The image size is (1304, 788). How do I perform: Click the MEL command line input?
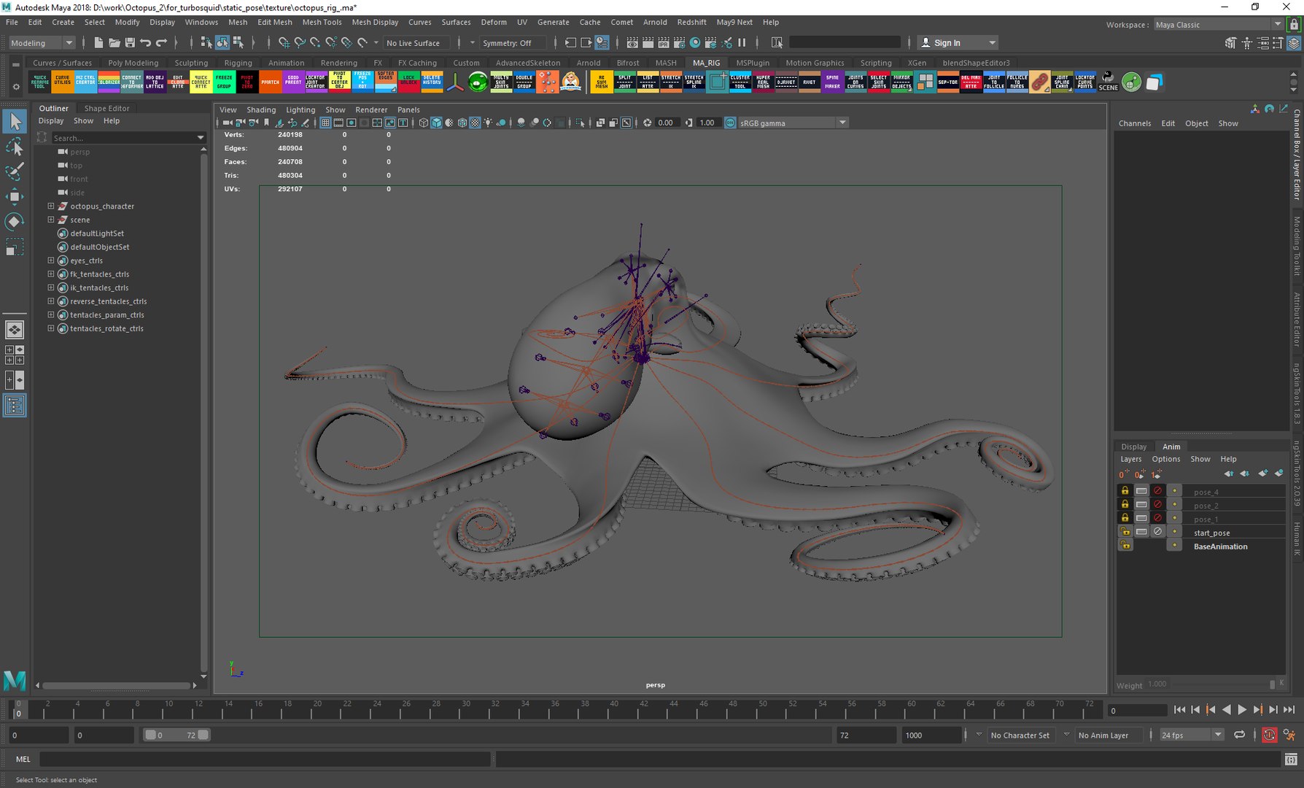click(x=265, y=759)
